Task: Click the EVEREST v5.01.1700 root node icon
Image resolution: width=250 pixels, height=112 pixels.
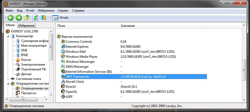Action: click(x=8, y=31)
